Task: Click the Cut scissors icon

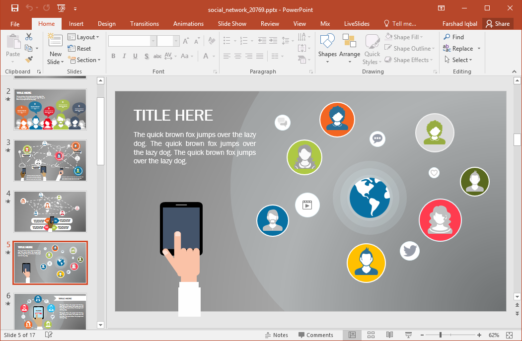Action: (x=29, y=37)
